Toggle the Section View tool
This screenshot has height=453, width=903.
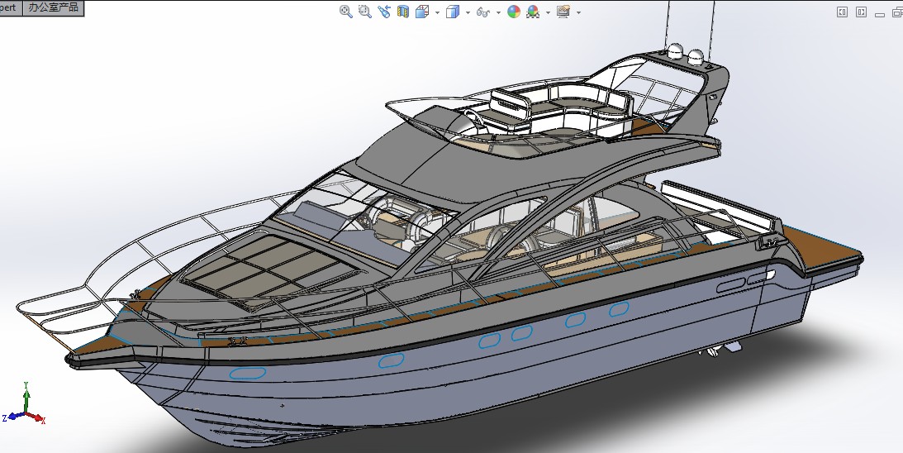[x=403, y=12]
